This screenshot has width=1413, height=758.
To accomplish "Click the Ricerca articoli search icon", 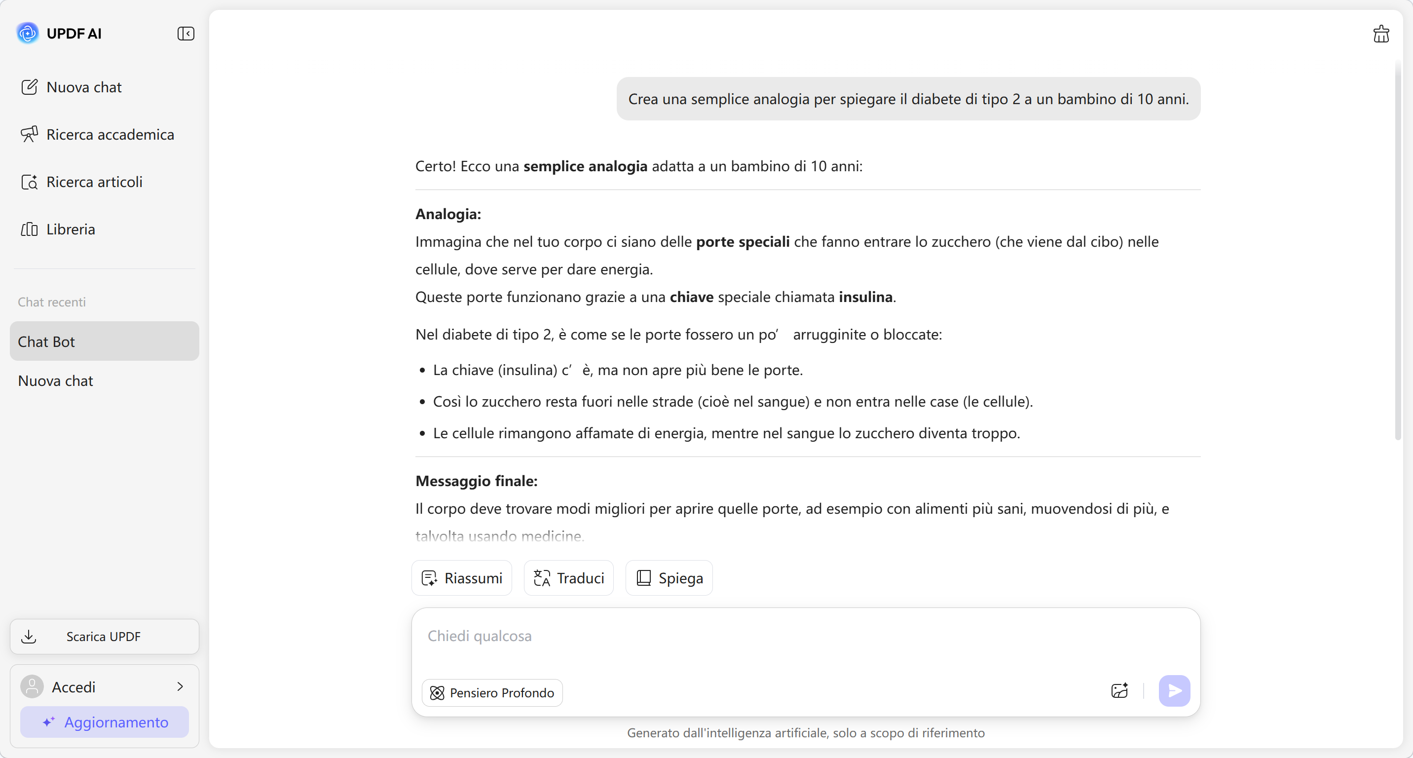I will point(29,182).
